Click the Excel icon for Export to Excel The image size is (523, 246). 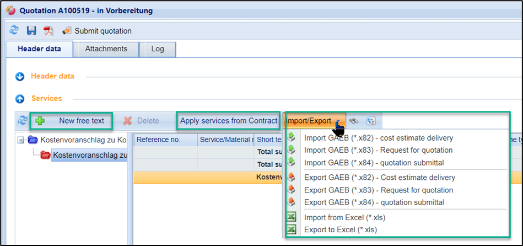292,229
